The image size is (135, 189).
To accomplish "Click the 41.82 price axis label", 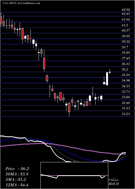I will (x=126, y=19).
